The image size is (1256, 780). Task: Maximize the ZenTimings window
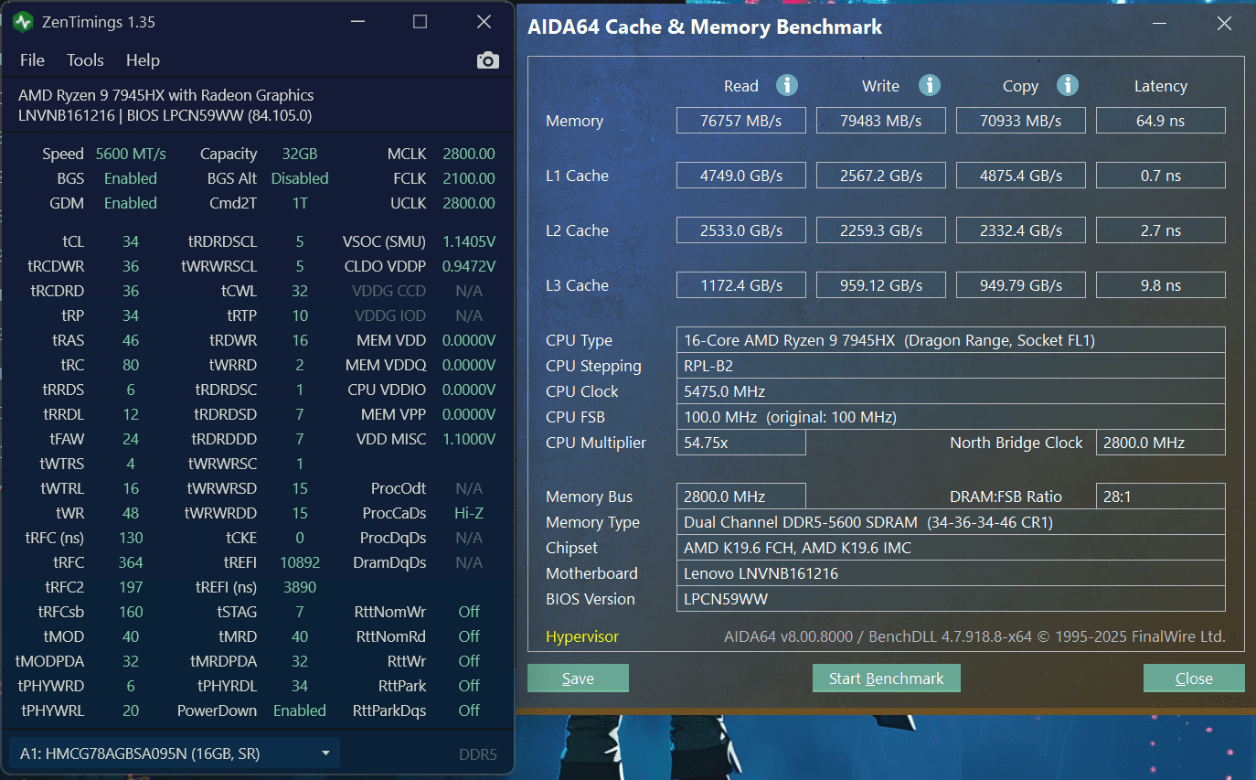click(x=420, y=22)
